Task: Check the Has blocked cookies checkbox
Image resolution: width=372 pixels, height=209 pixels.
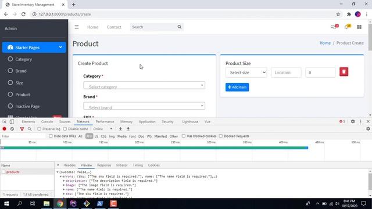Action: click(x=184, y=136)
